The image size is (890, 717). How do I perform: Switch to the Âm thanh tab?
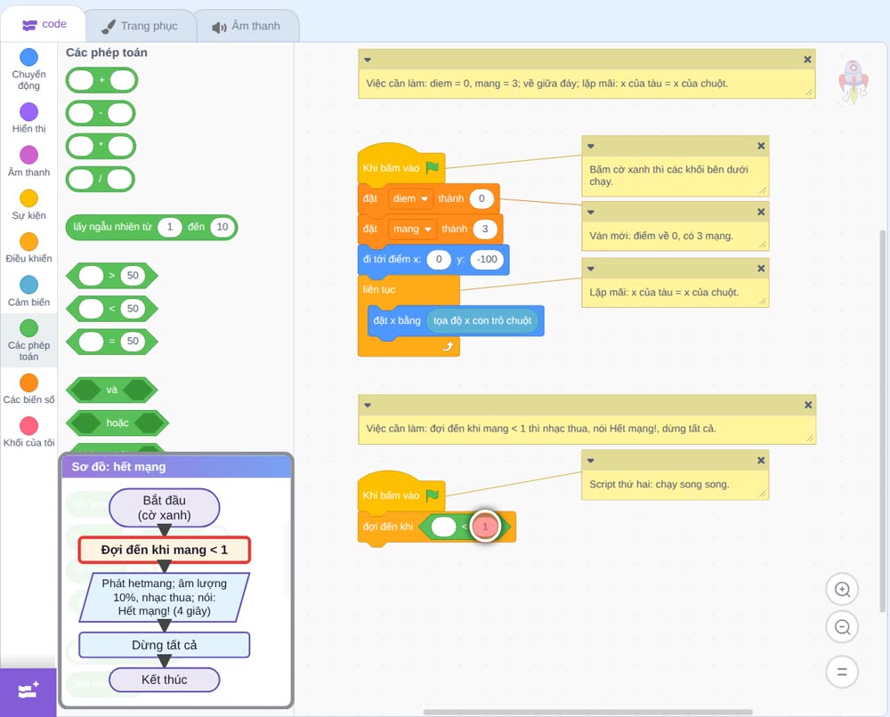[x=247, y=26]
